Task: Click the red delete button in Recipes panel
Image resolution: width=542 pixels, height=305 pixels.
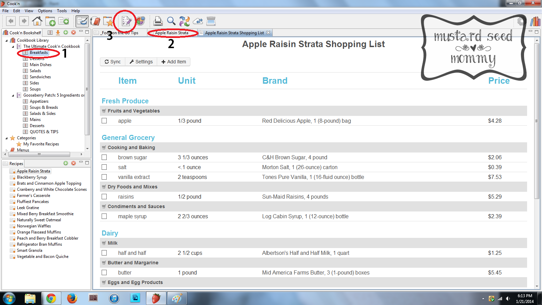Action: coord(74,163)
